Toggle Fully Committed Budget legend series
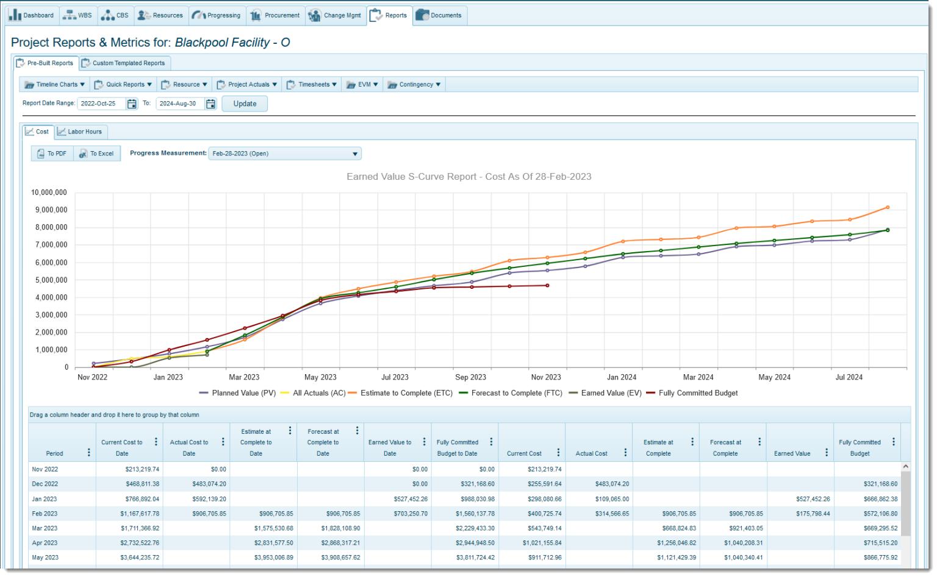 692,393
